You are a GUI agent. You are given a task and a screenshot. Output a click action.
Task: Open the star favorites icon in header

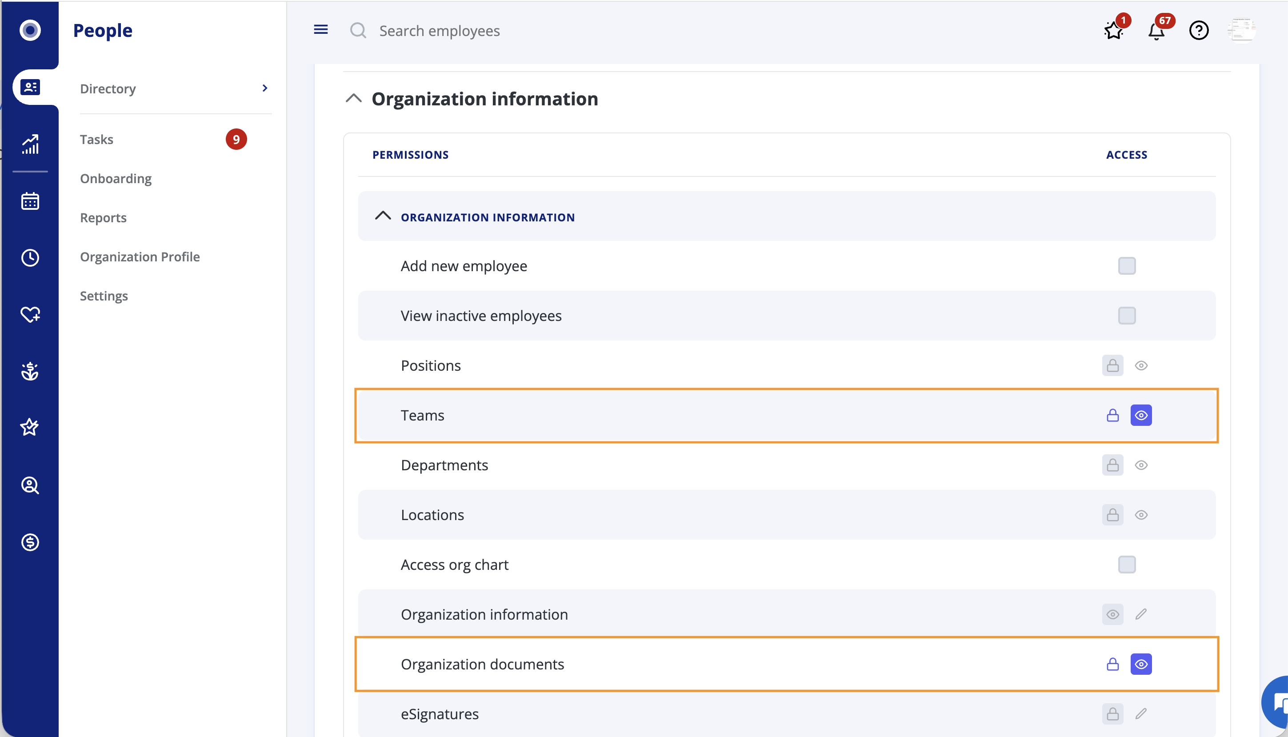coord(1113,32)
